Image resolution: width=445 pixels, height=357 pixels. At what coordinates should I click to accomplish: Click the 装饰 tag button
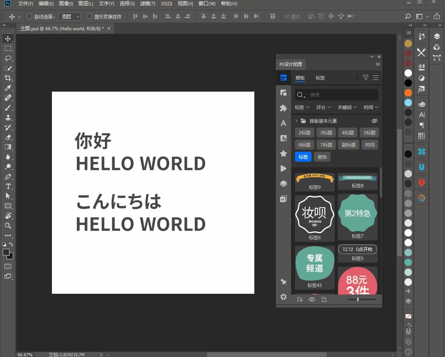322,157
